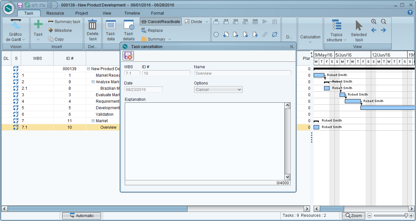Screen dimensions: 416x221
Task: Switch to the View tab
Action: (x=107, y=13)
